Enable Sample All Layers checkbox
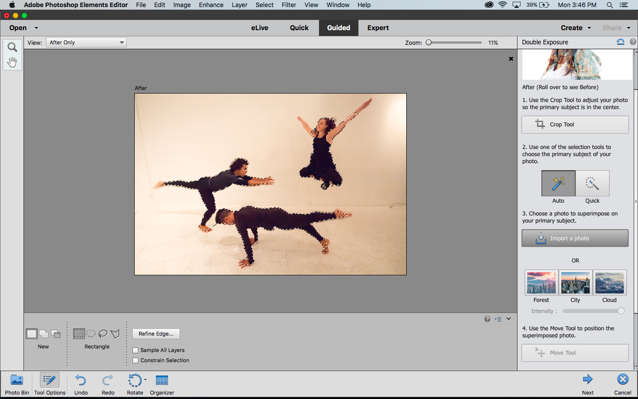 tap(136, 350)
